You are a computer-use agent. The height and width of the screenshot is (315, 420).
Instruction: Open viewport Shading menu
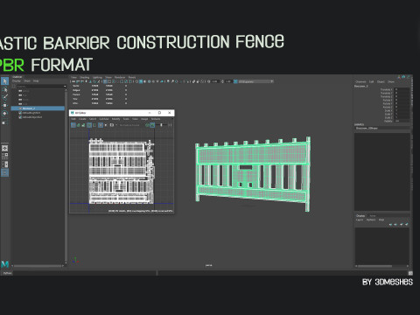click(x=85, y=77)
